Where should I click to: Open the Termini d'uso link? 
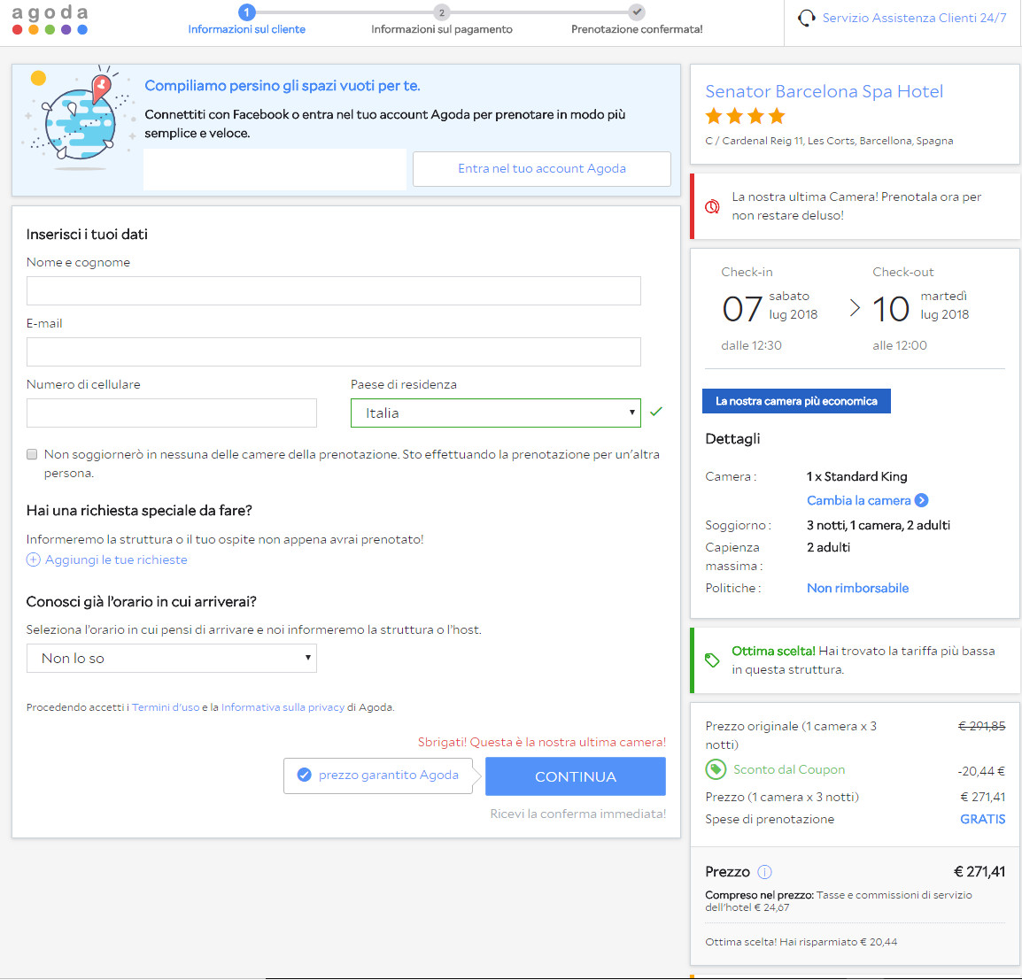166,707
